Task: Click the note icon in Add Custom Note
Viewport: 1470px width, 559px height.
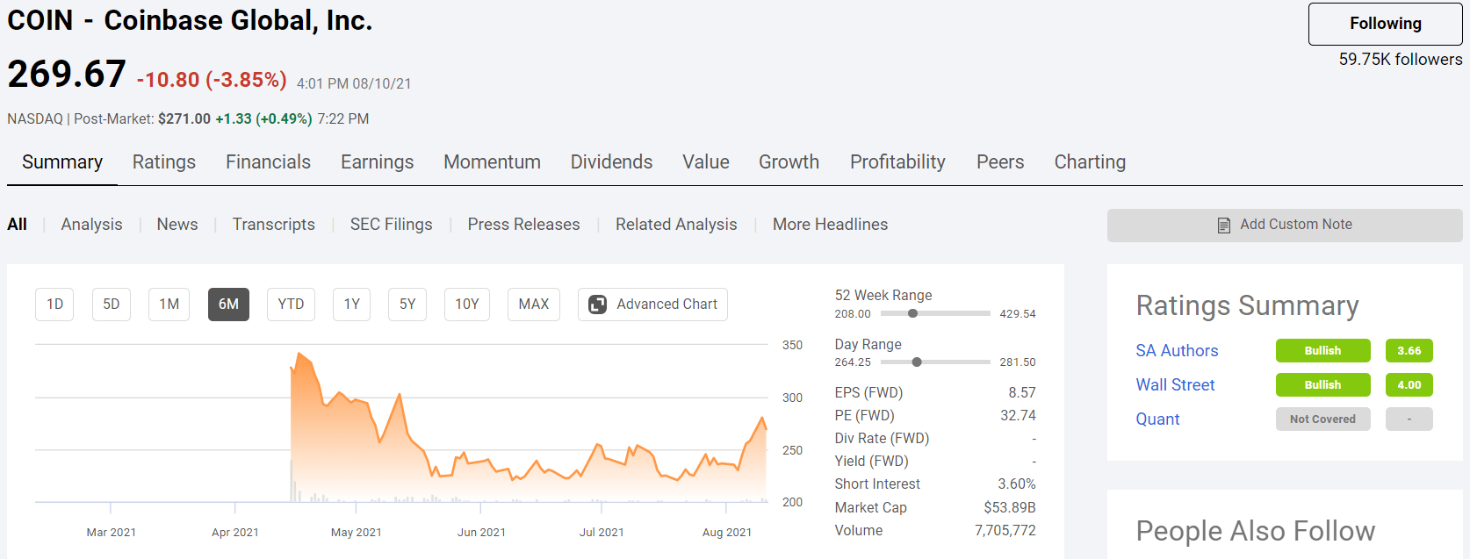Action: (x=1224, y=226)
